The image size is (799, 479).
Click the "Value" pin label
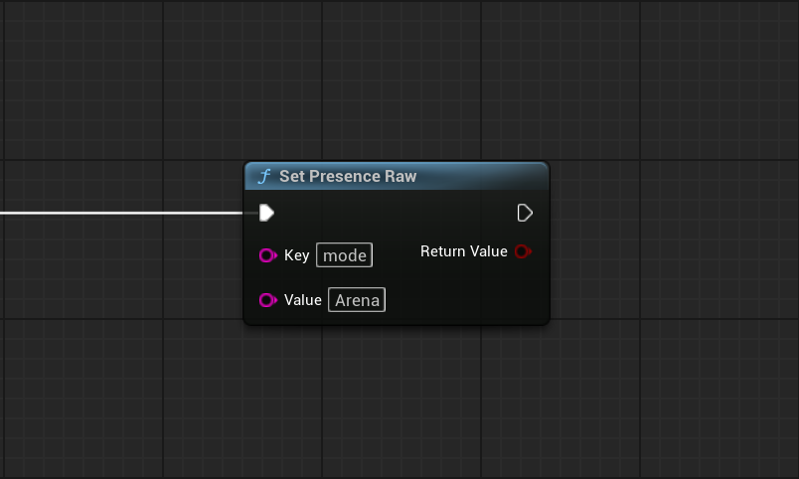click(x=302, y=300)
